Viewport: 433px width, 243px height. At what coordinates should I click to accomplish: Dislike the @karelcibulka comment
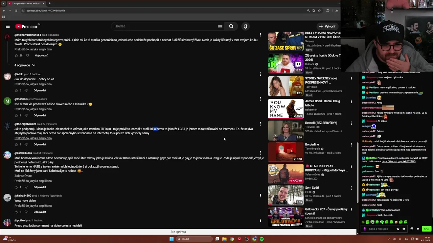point(26,187)
